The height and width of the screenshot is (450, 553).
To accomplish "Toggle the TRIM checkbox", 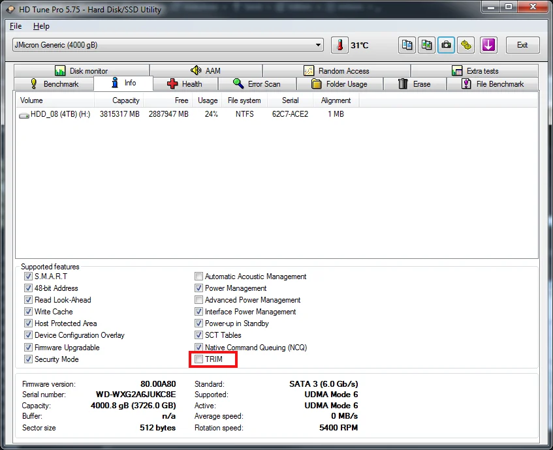I will [199, 359].
